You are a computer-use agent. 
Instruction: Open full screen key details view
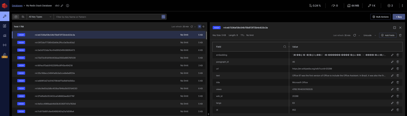394,28
